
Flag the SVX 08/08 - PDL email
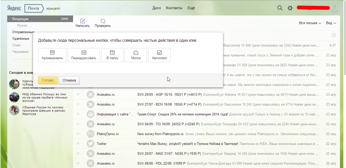[x=78, y=163]
